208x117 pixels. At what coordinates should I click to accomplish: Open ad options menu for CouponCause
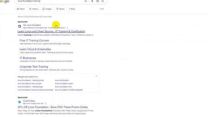click(x=46, y=103)
